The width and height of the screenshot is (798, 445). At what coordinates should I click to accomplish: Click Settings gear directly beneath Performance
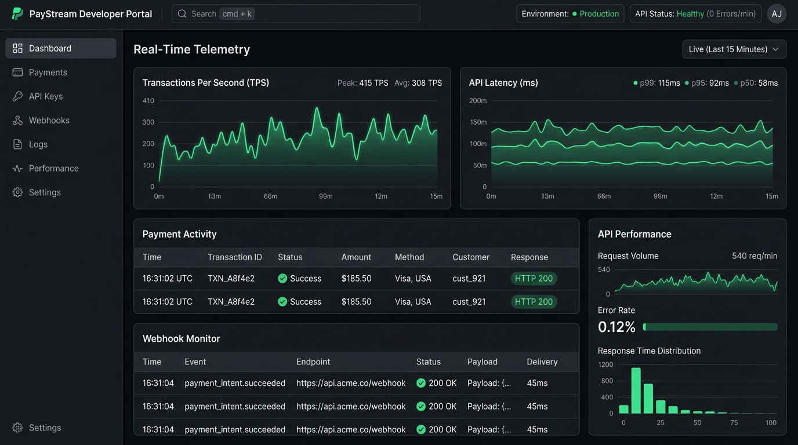click(x=17, y=192)
